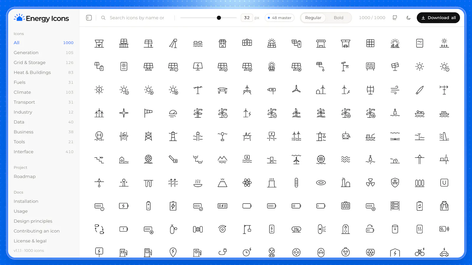
Task: Select the volcano icon
Action: click(222, 183)
